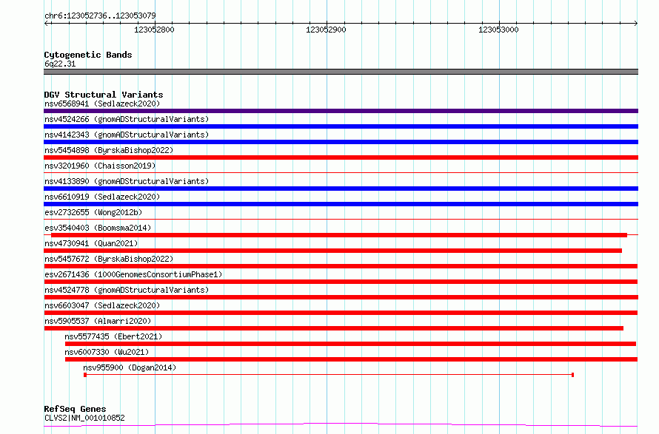
Task: Click ruler position 123052800
Action: (154, 30)
